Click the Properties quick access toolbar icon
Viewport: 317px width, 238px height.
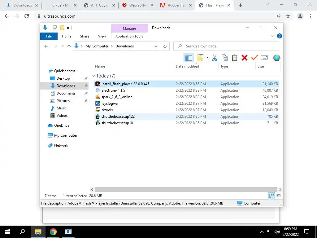55,28
